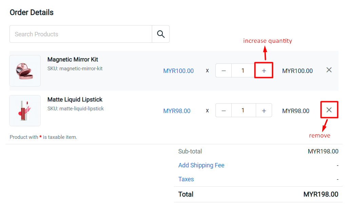Click the search magnifier icon

click(160, 34)
